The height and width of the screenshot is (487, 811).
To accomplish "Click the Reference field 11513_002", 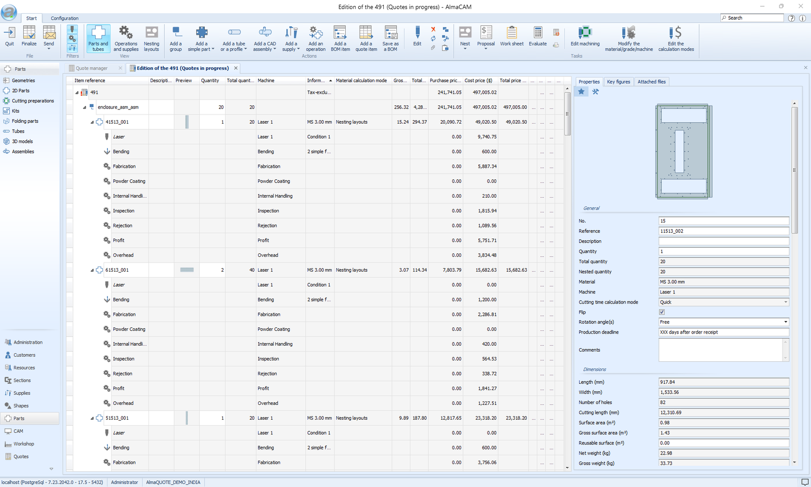I will [x=724, y=231].
